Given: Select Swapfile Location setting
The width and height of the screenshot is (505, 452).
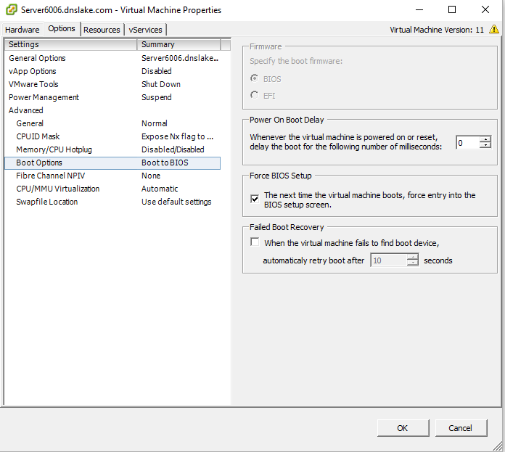Looking at the screenshot, I should pos(46,202).
